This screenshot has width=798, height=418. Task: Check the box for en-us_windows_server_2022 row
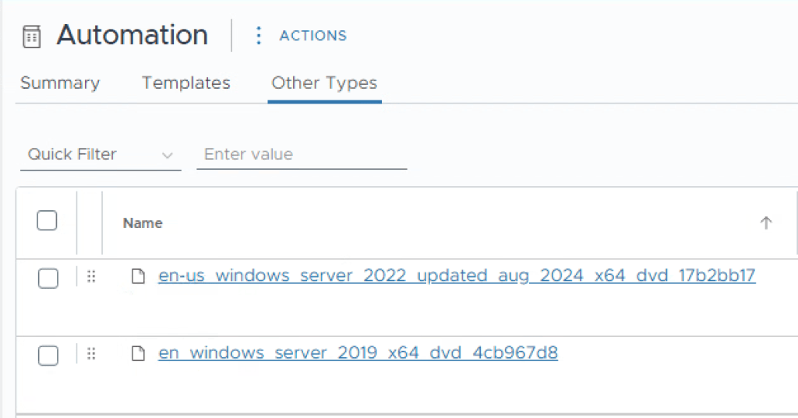point(48,278)
